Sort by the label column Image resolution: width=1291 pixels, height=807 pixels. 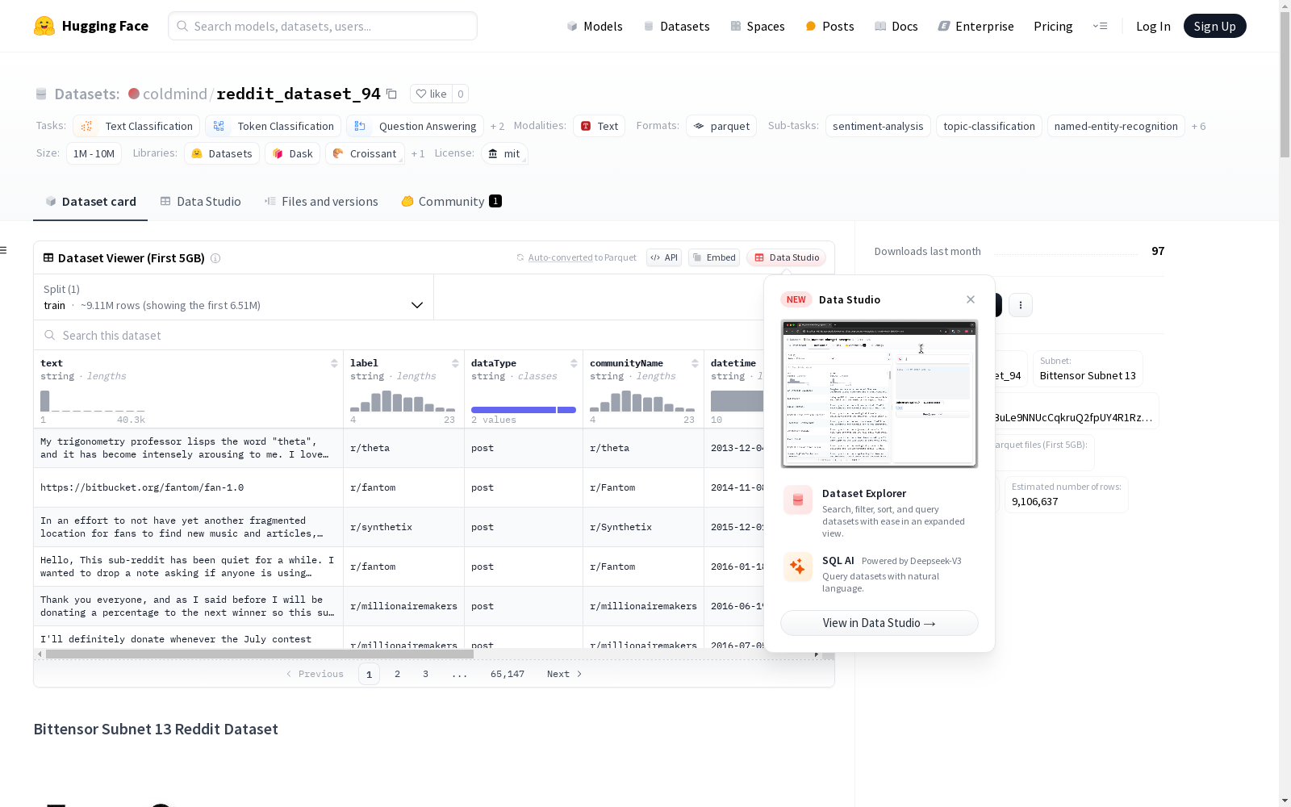point(455,363)
